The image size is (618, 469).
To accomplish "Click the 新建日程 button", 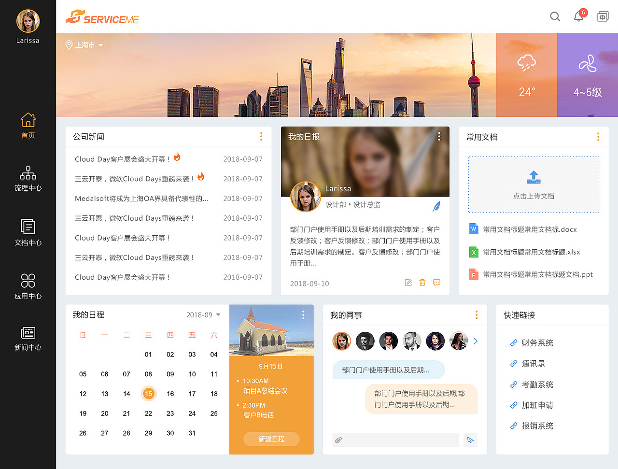I will pos(271,439).
